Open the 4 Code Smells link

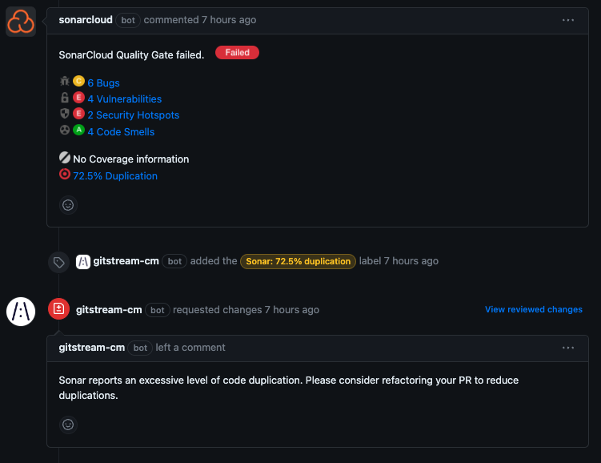tap(121, 132)
